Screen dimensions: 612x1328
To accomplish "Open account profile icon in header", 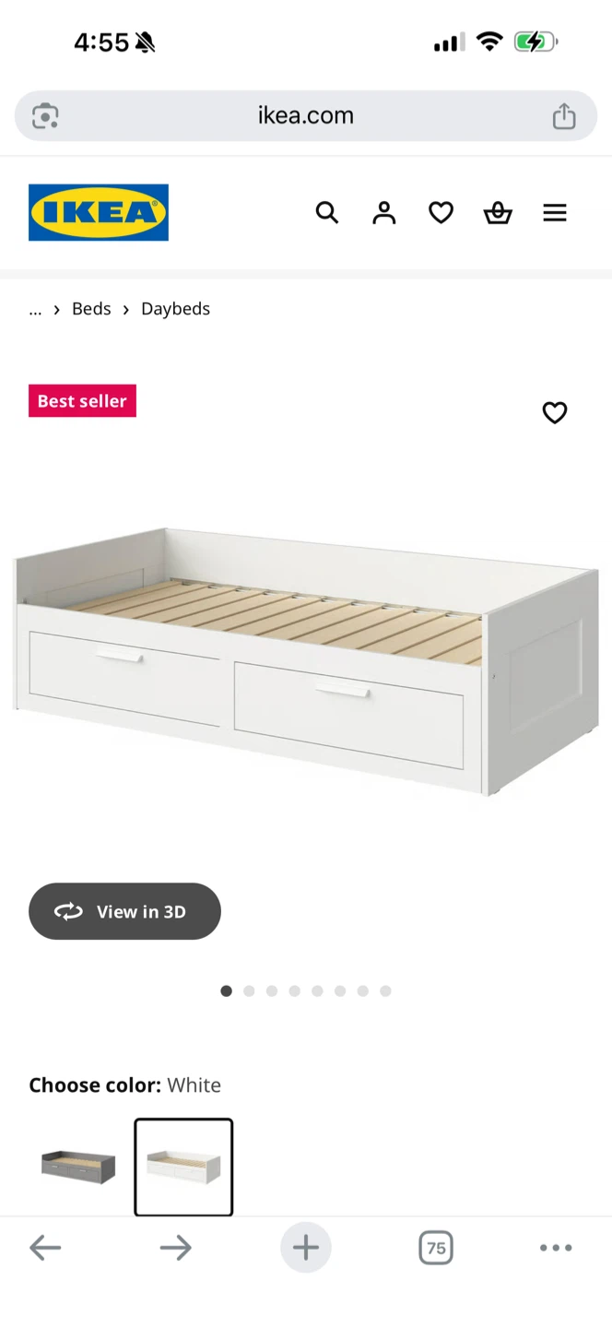I will (x=384, y=213).
